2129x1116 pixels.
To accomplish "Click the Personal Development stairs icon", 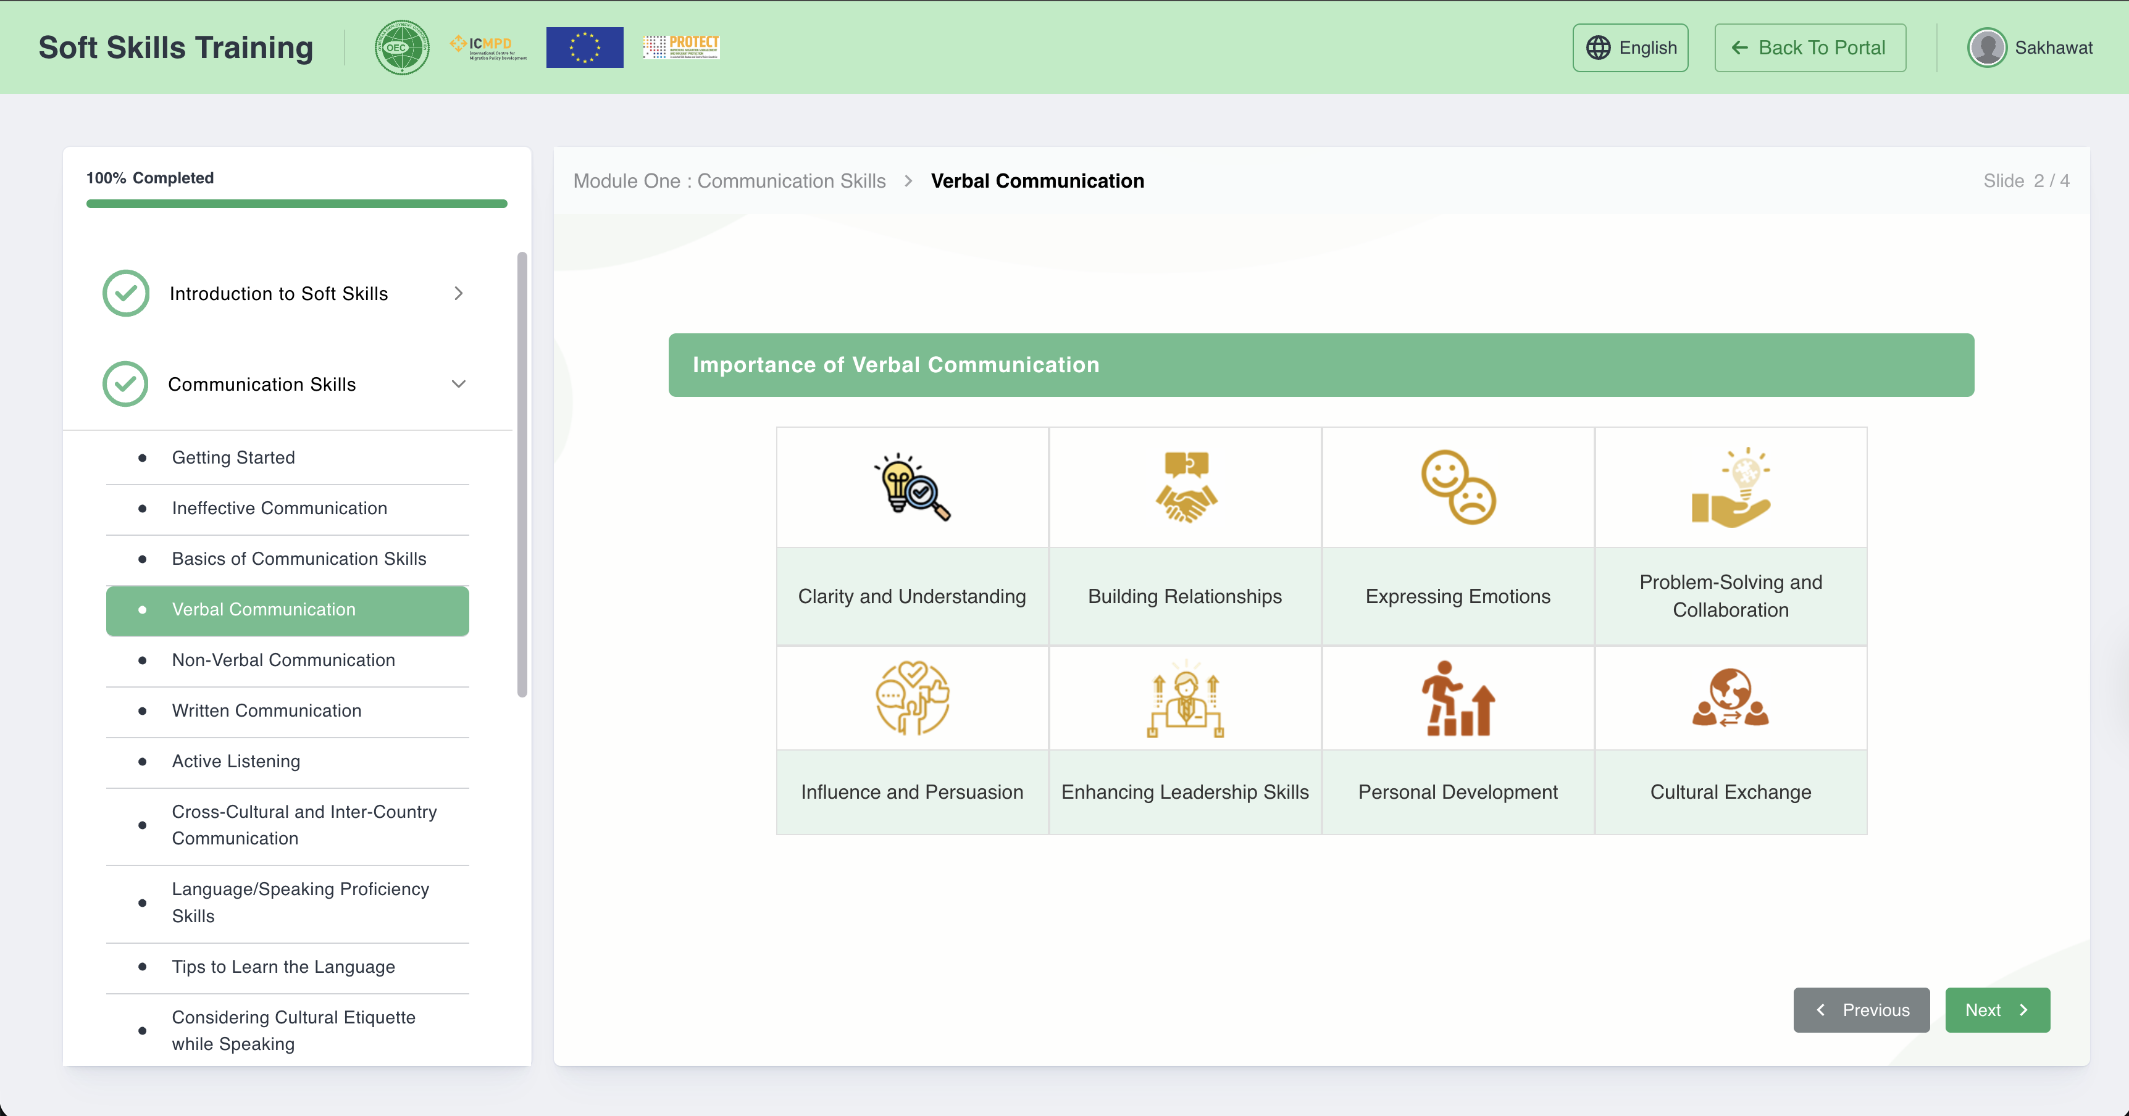I will pos(1458,698).
